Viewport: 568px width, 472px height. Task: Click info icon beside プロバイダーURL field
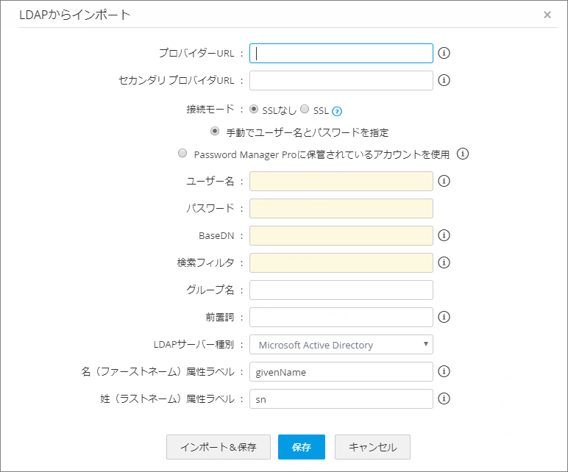coord(444,53)
